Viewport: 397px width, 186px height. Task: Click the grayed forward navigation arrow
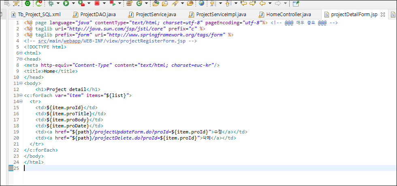(278, 3)
